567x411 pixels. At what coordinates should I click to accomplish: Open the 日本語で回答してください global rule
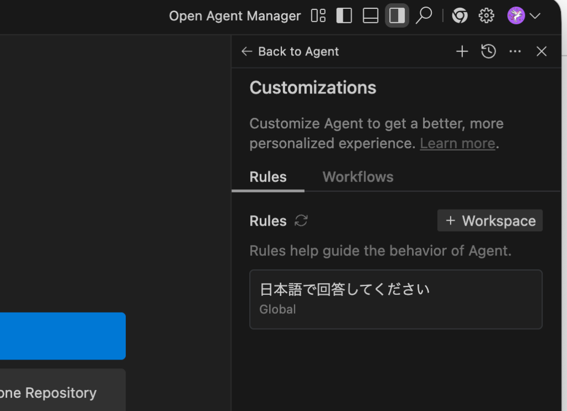click(x=395, y=299)
